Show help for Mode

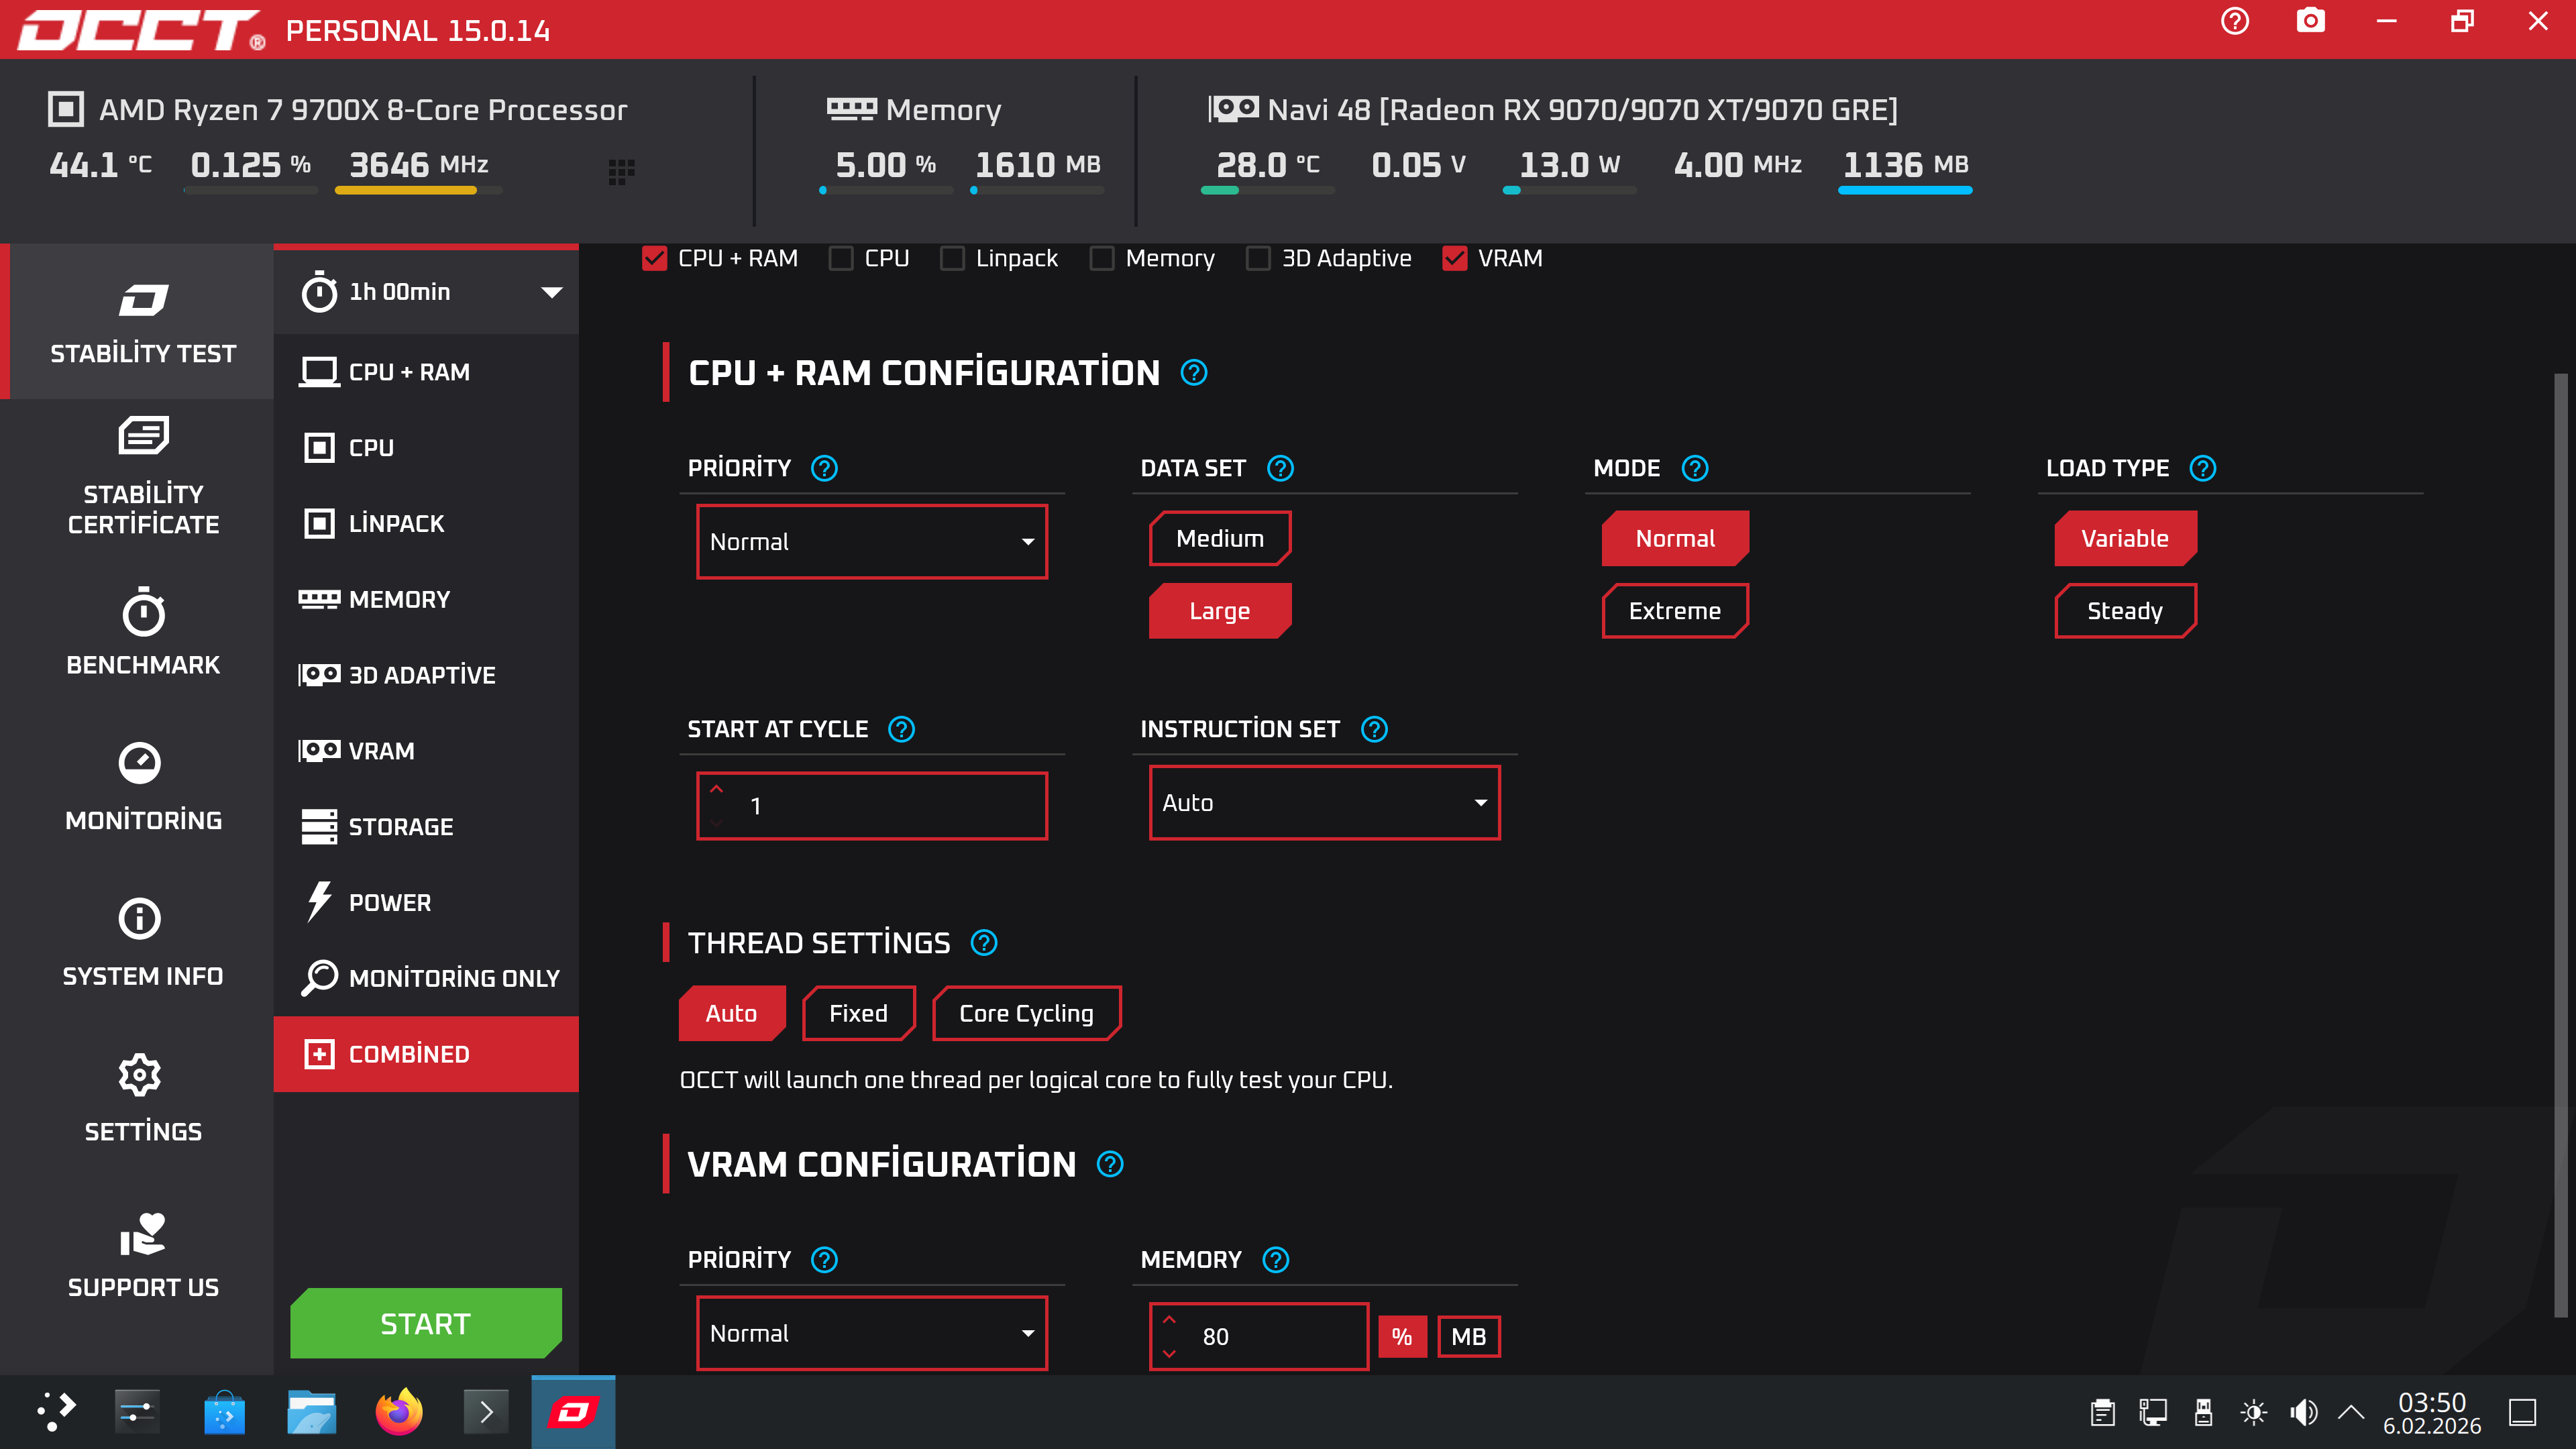[x=1695, y=468]
